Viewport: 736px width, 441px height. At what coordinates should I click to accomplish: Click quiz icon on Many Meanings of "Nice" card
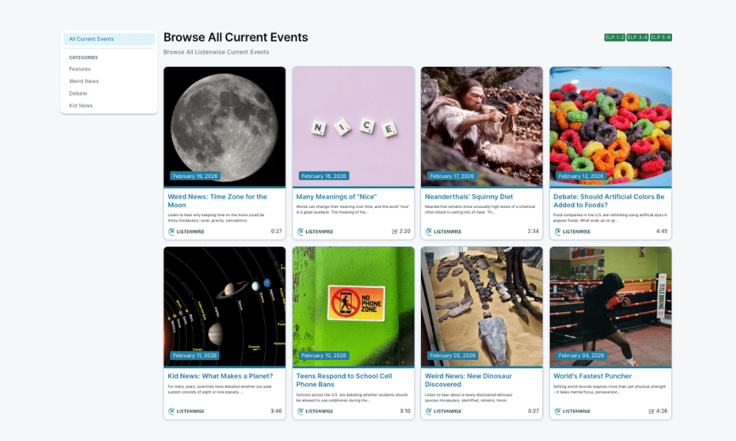[x=394, y=232]
